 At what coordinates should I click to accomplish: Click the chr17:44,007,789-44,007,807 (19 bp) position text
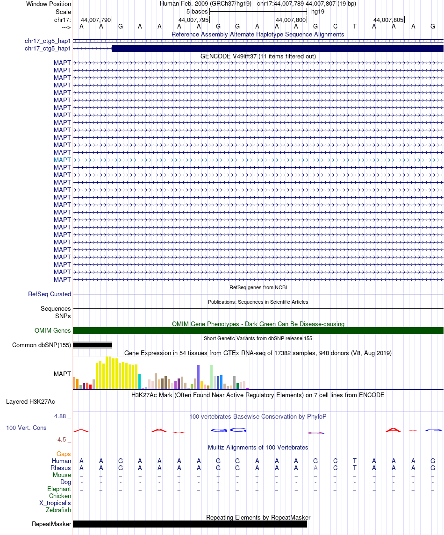(307, 4)
